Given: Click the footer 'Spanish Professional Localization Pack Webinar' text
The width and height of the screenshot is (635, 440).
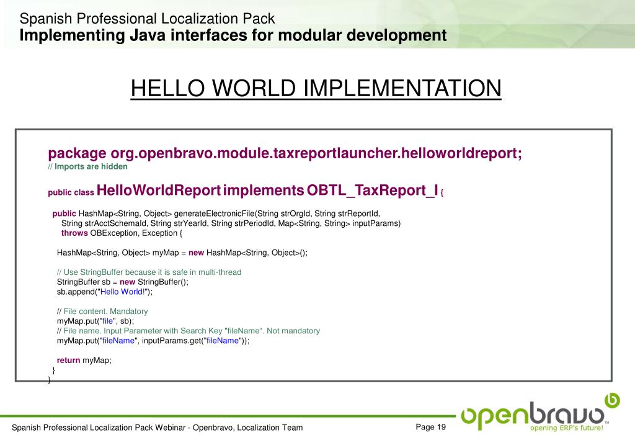Looking at the screenshot, I should tap(157, 428).
